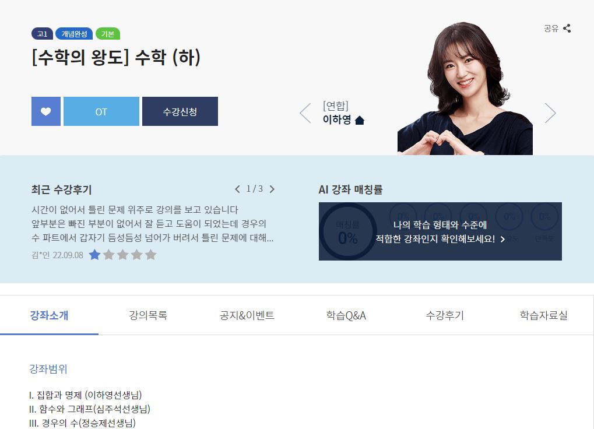Open the recent review text snippet

coord(152,224)
